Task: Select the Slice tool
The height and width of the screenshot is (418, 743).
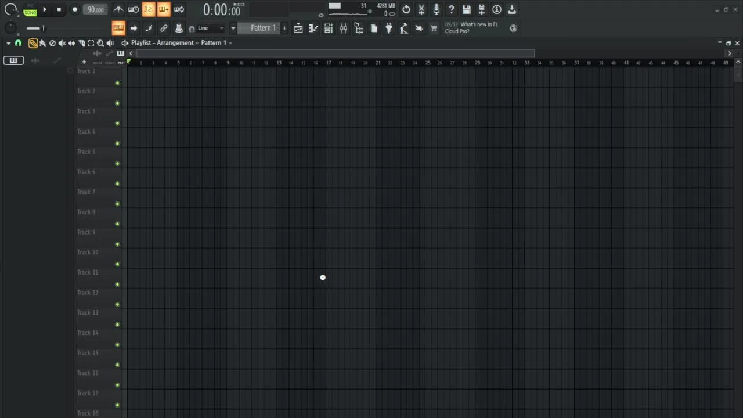Action: click(x=81, y=43)
